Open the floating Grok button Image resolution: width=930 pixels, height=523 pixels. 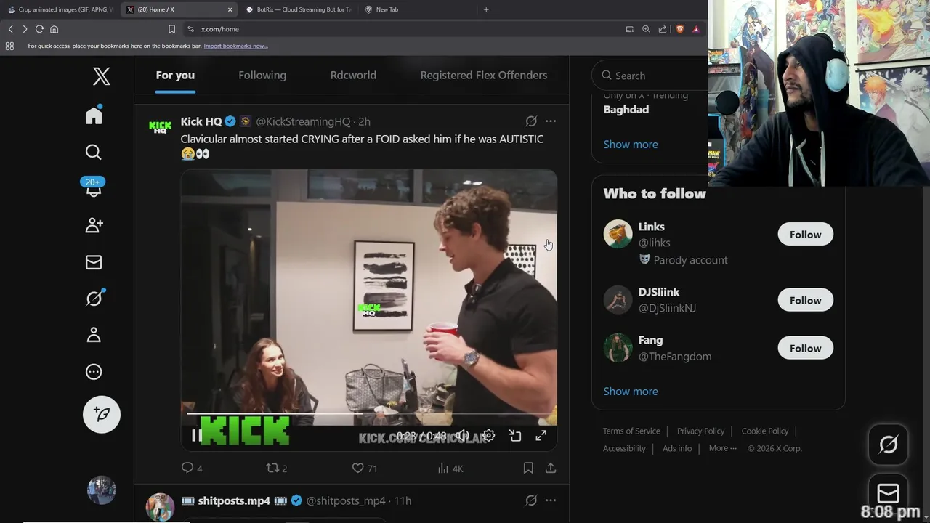click(888, 444)
